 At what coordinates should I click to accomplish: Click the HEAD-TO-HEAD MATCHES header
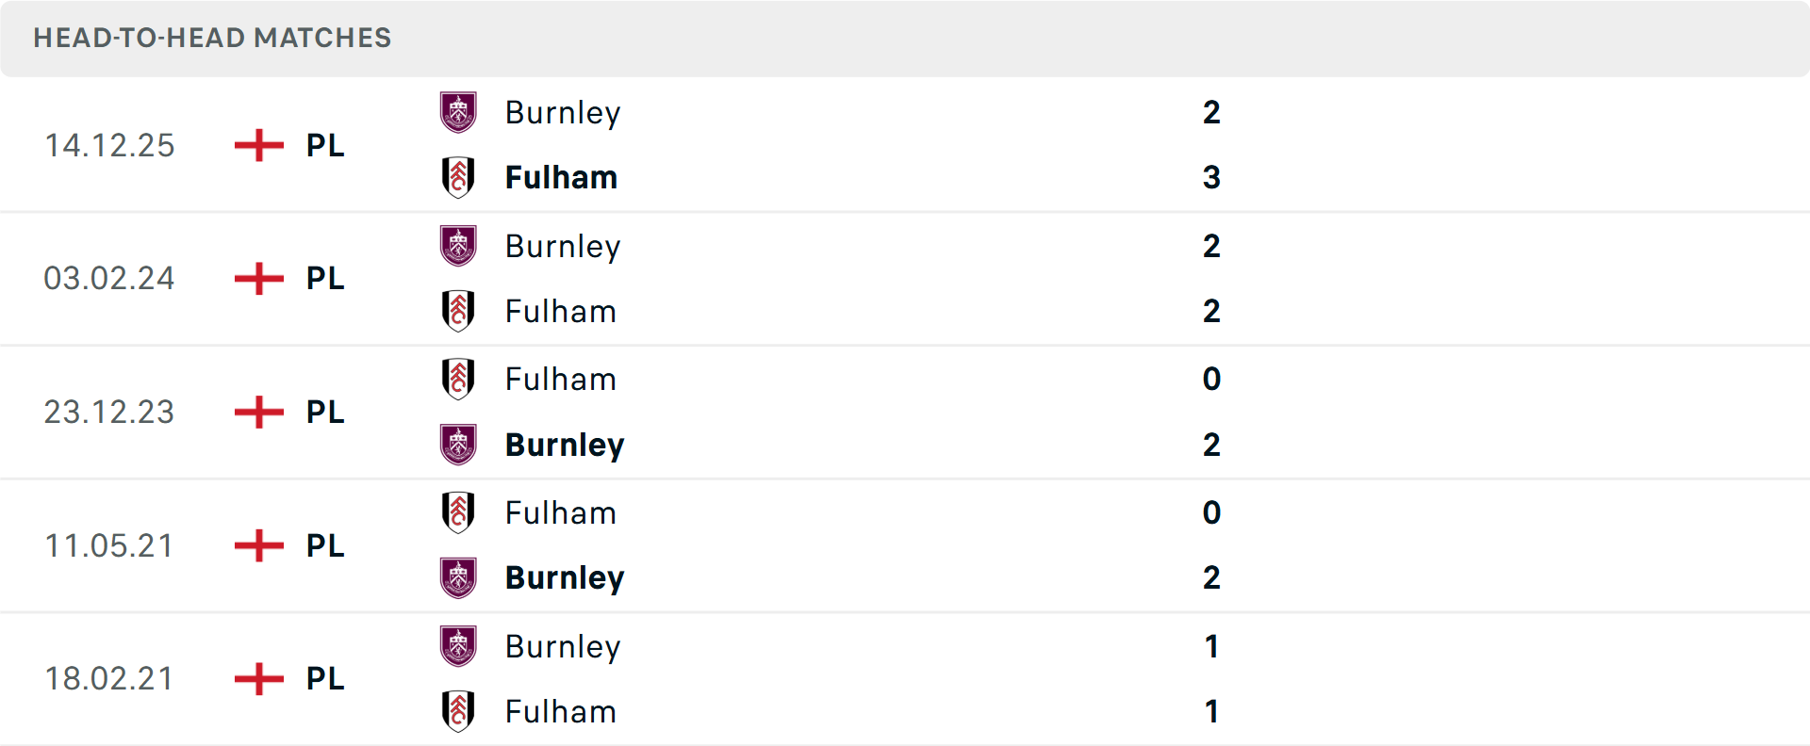(212, 38)
